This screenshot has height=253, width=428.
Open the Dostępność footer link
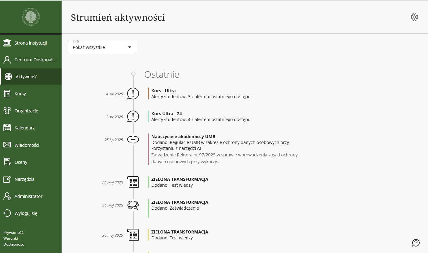click(14, 244)
